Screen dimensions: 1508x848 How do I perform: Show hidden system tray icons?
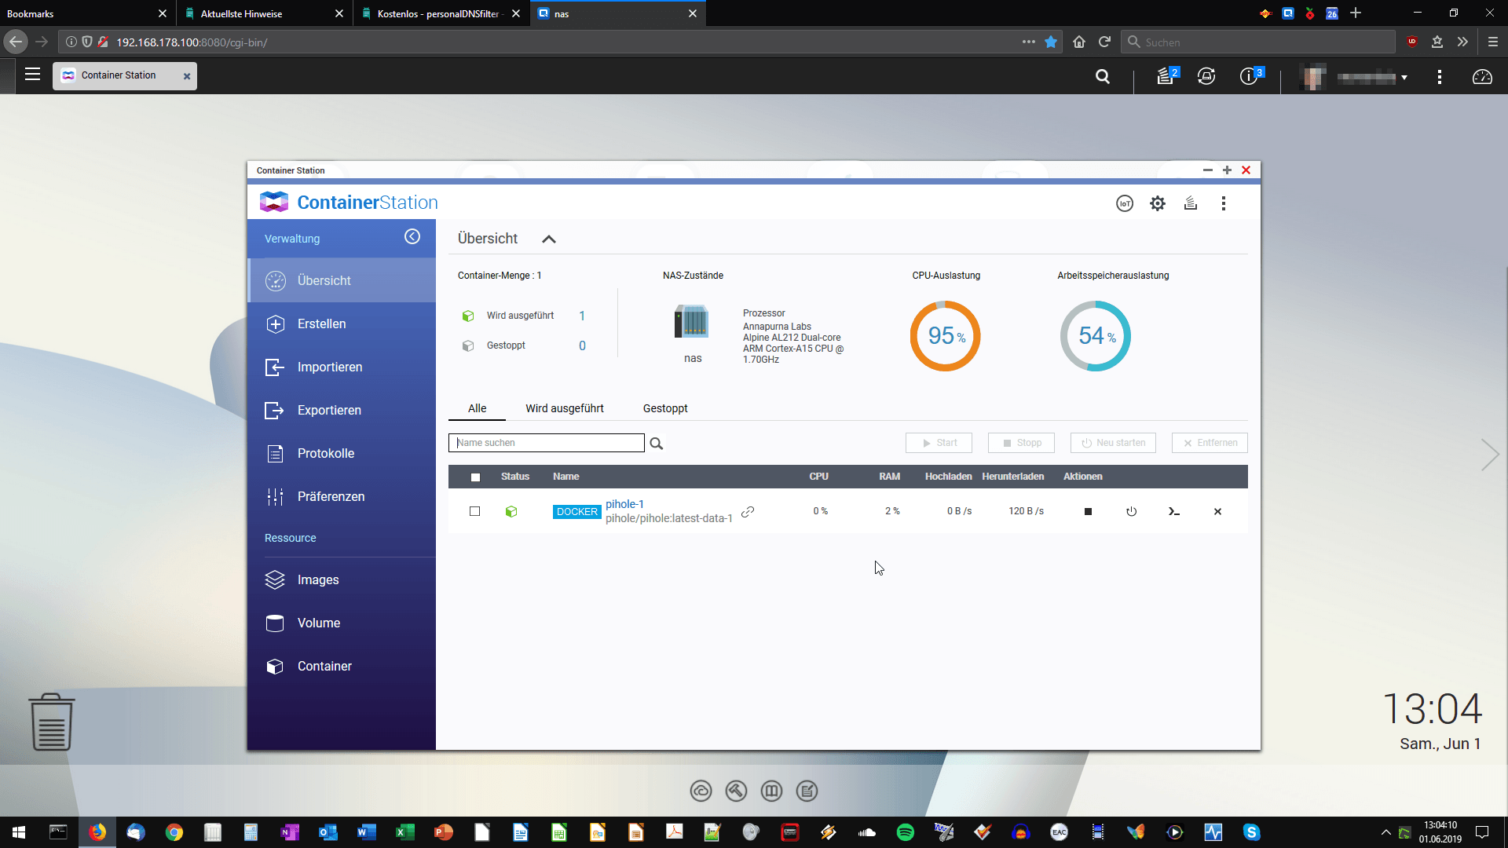pyautogui.click(x=1385, y=832)
